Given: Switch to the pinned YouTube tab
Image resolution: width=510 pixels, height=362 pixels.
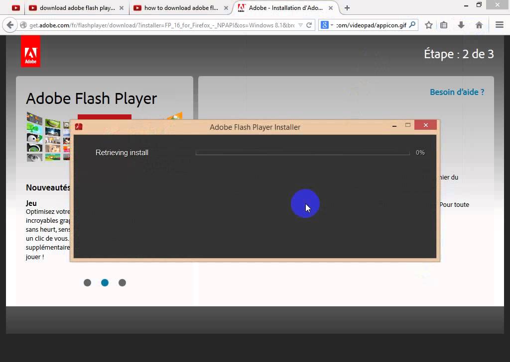Looking at the screenshot, I should pos(15,8).
